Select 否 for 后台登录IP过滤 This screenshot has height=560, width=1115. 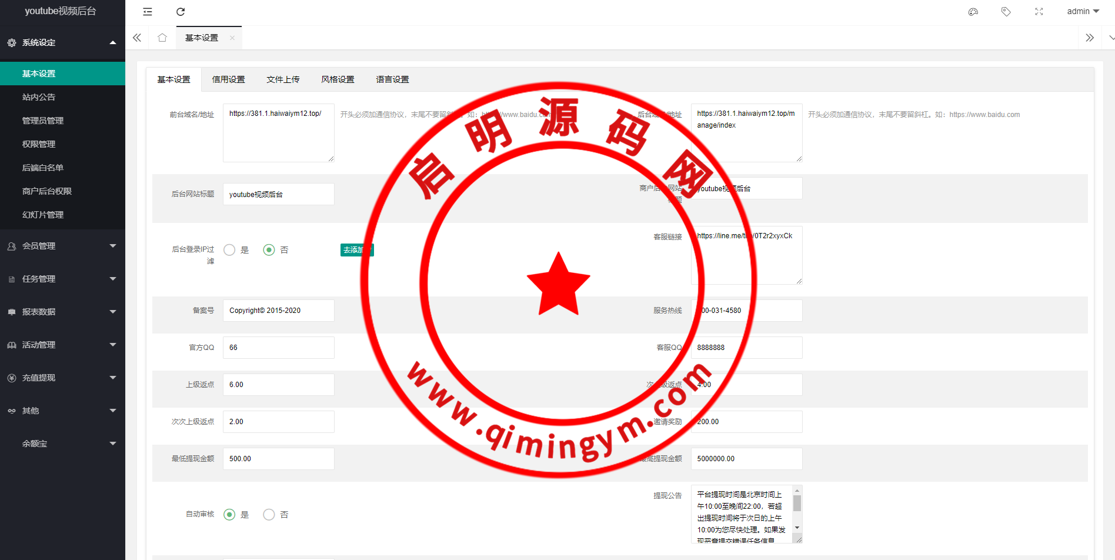[x=269, y=250]
